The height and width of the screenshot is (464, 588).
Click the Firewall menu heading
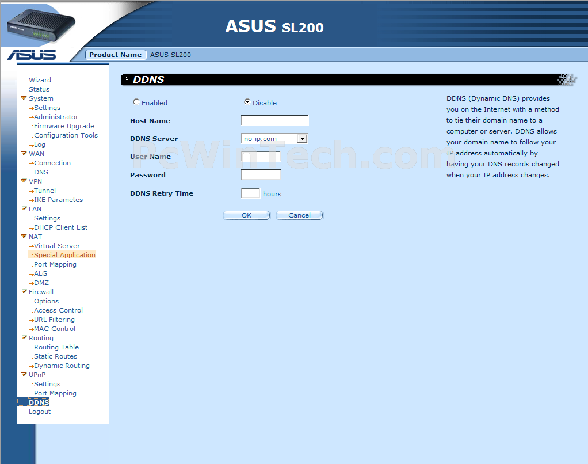(41, 292)
